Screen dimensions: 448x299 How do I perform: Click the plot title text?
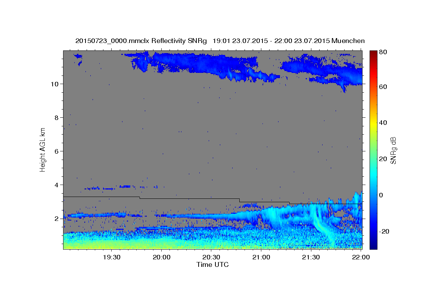(220, 41)
